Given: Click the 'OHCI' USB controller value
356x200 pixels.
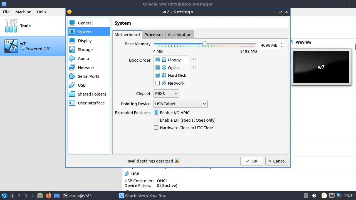Looking at the screenshot, I should point(162,181).
